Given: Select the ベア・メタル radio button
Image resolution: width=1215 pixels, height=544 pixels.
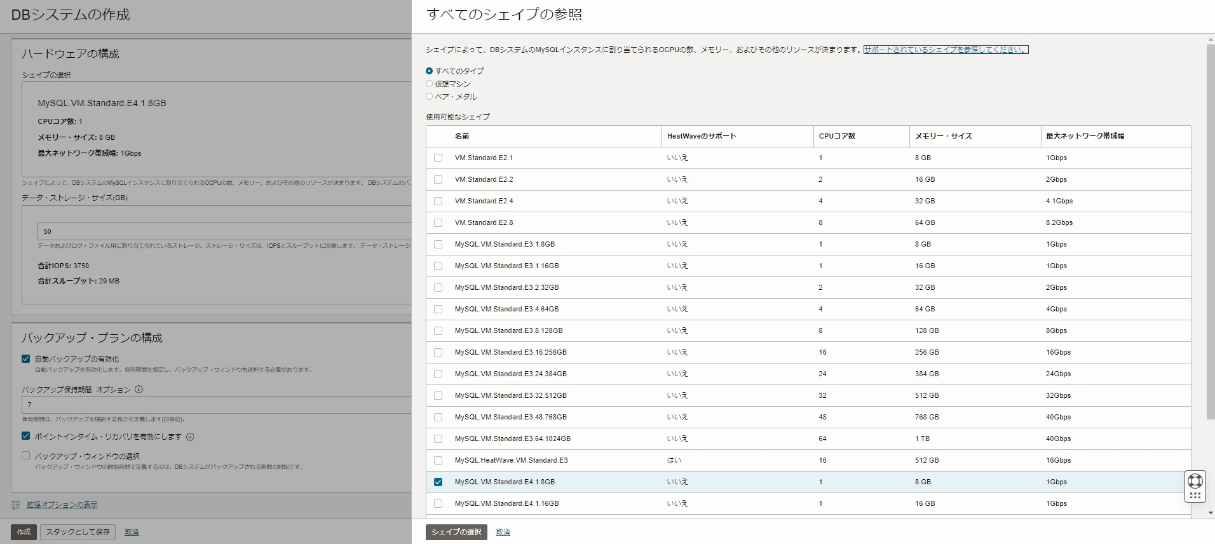Looking at the screenshot, I should [429, 97].
